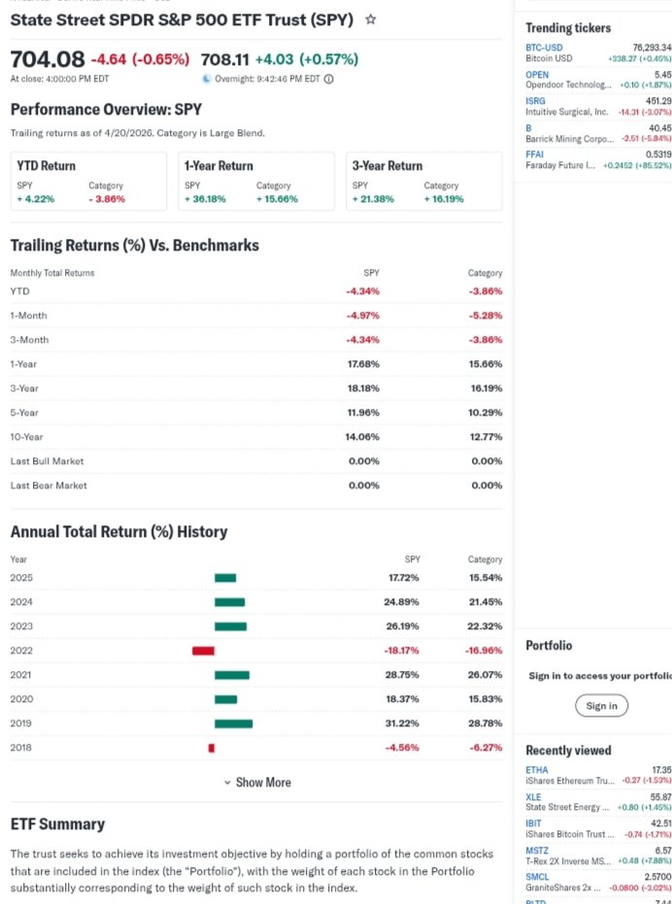This screenshot has height=904, width=672.
Task: Click the overnight moon icon
Action: click(x=206, y=79)
